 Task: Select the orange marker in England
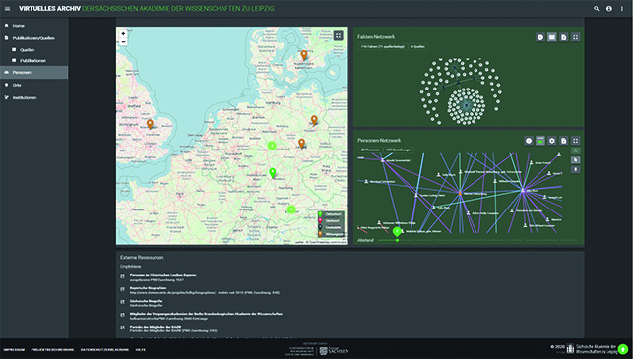click(150, 124)
